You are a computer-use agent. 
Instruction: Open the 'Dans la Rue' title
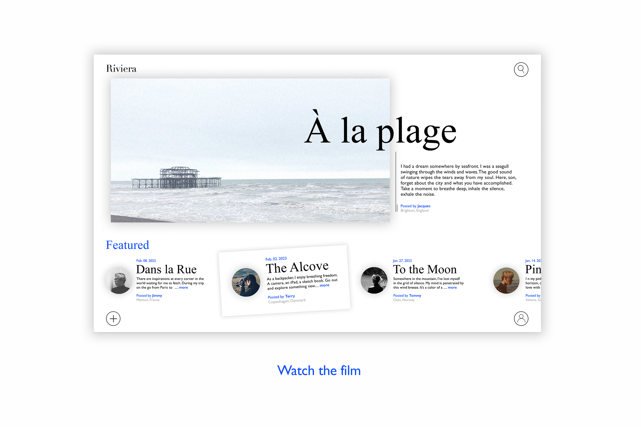coord(166,269)
